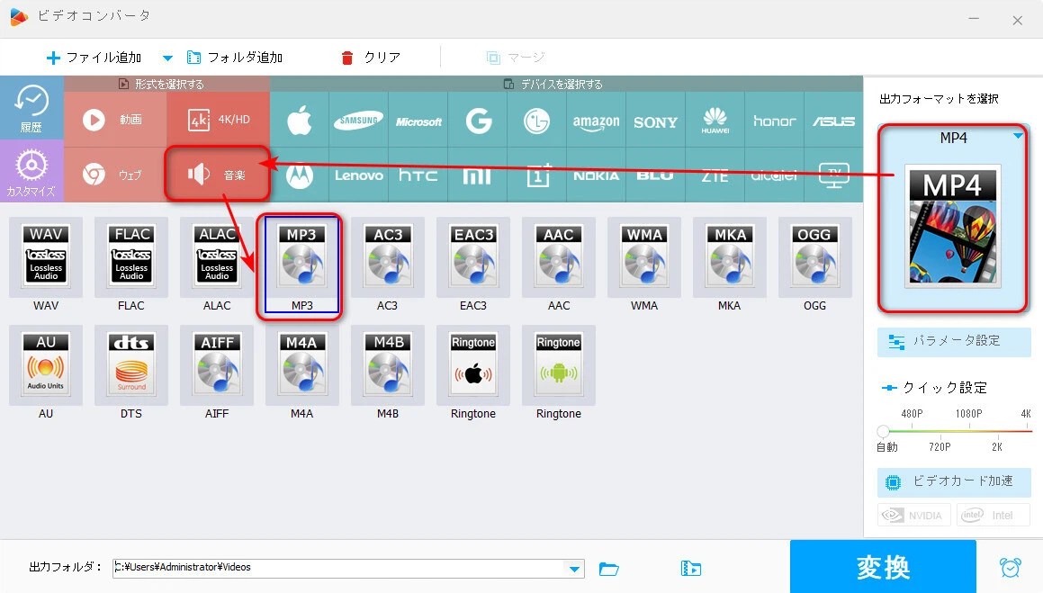This screenshot has height=593, width=1043.
Task: Open the 履歴 history tab
Action: coord(31,108)
